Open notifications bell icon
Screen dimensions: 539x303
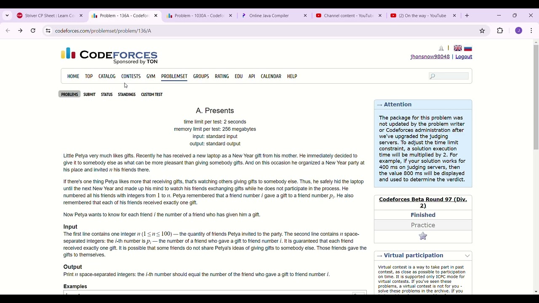pyautogui.click(x=441, y=48)
